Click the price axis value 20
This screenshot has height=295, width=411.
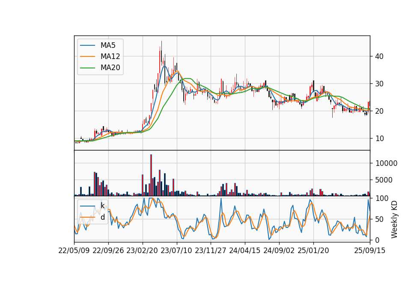379,111
